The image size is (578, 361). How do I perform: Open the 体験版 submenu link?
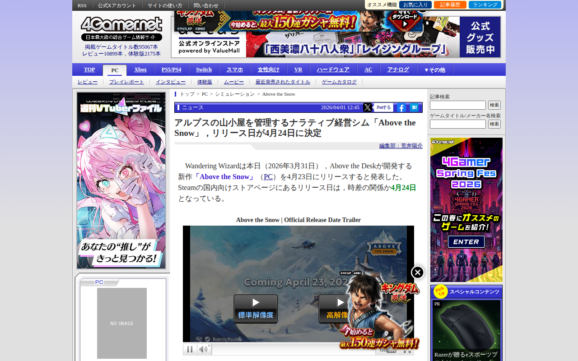point(205,82)
